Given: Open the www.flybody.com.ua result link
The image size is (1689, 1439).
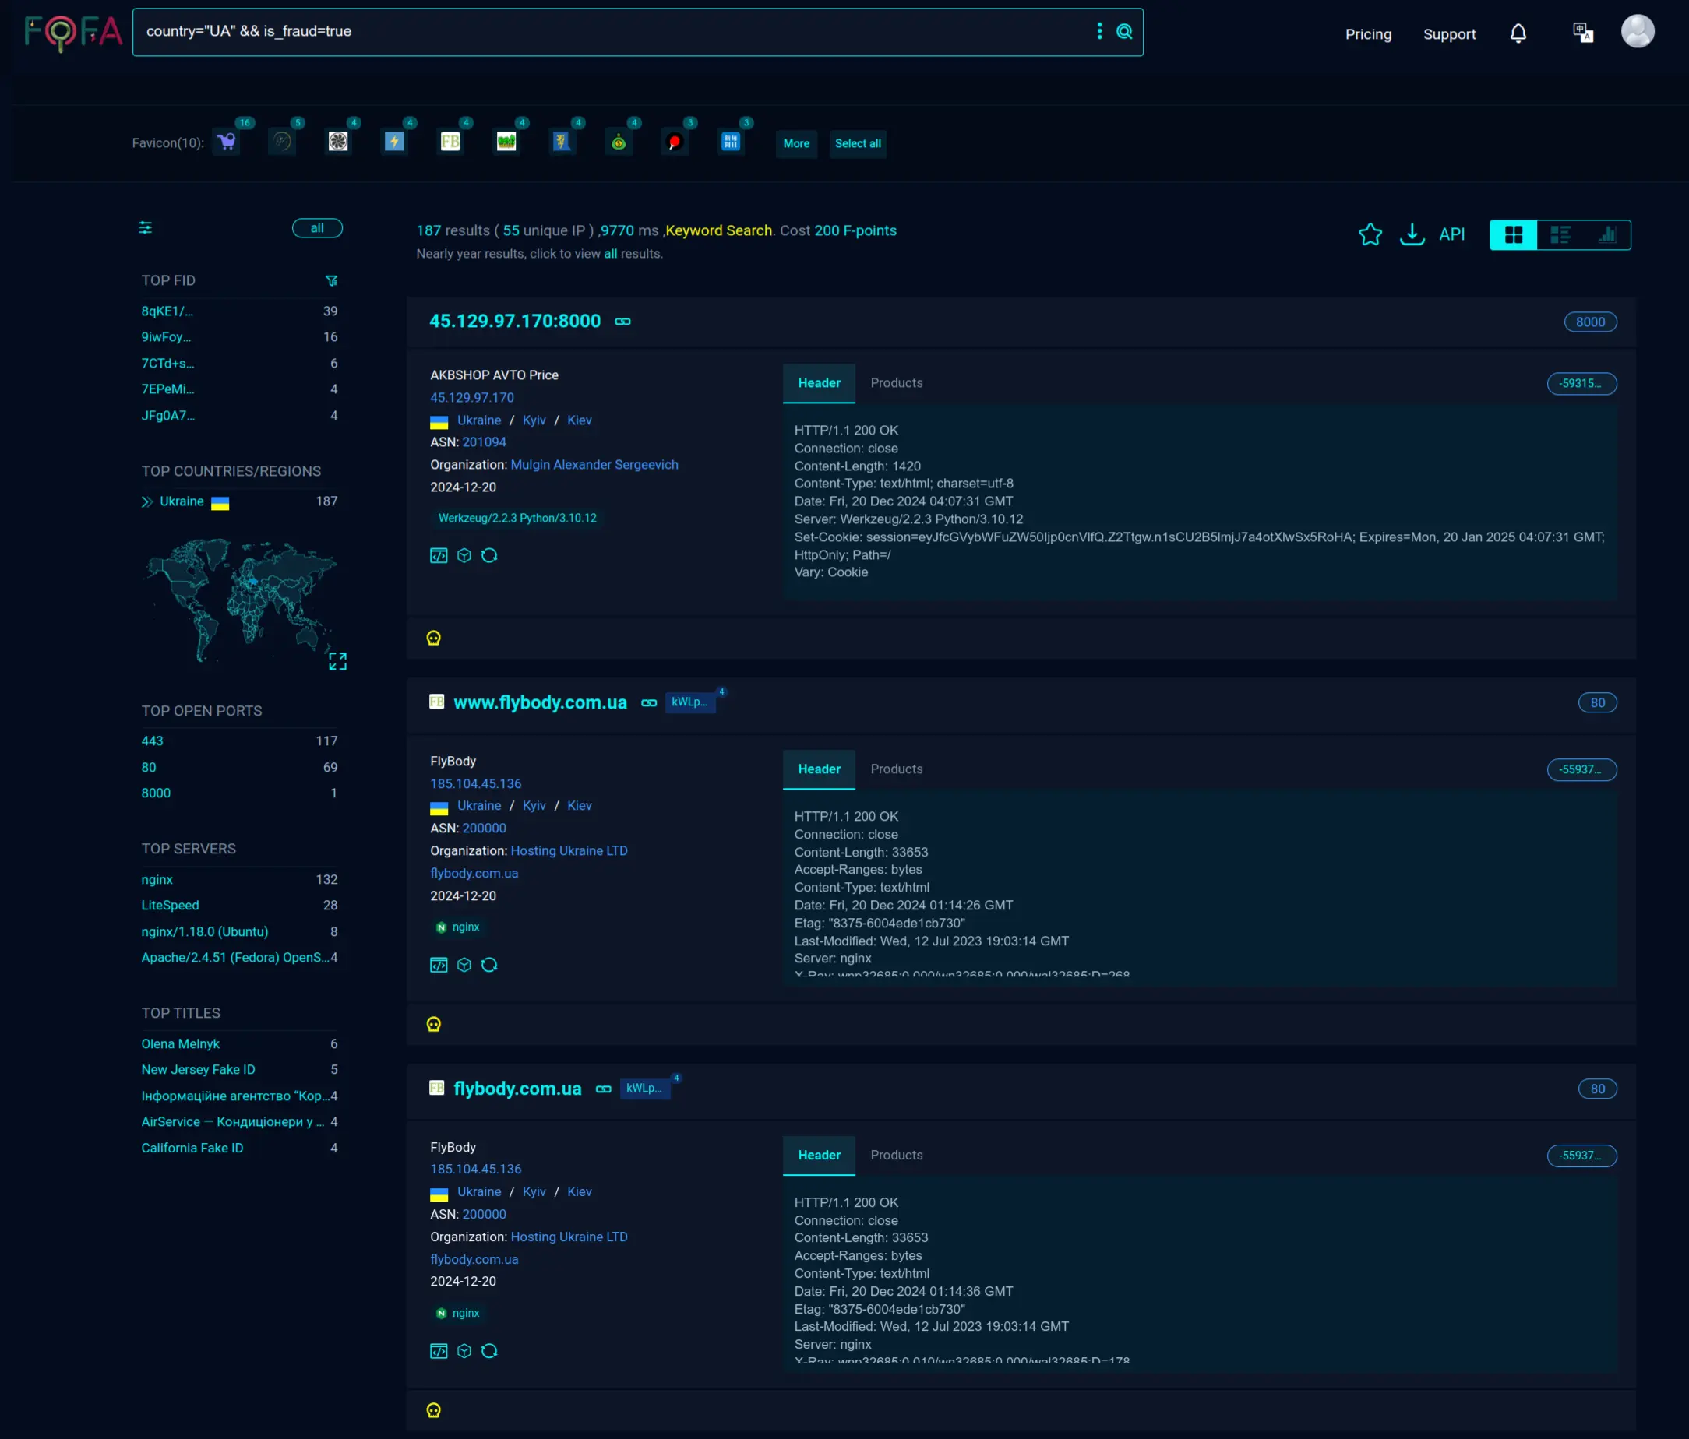Looking at the screenshot, I should (x=540, y=702).
